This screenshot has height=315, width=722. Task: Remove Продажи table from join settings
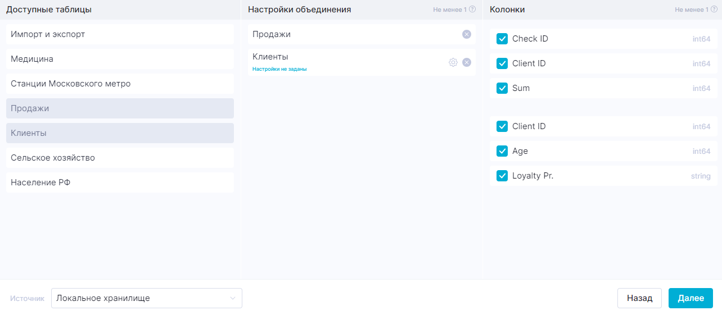coord(466,34)
